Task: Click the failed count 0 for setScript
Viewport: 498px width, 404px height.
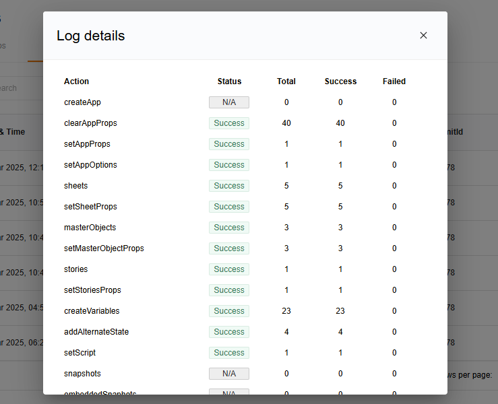Action: pyautogui.click(x=394, y=353)
